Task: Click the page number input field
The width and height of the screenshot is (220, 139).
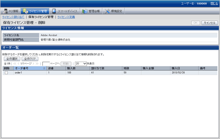Action: point(46,64)
